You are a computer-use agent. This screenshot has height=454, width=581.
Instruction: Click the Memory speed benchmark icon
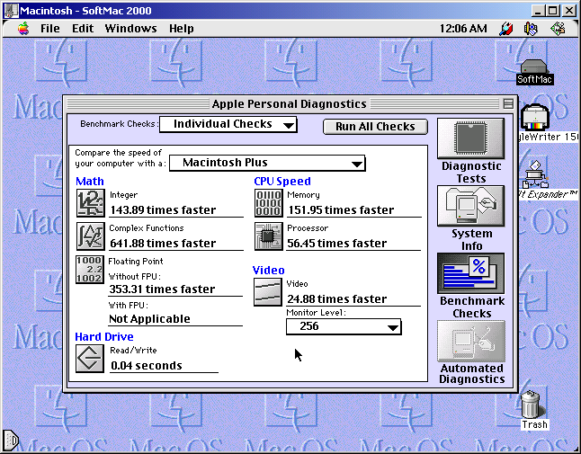(x=268, y=203)
